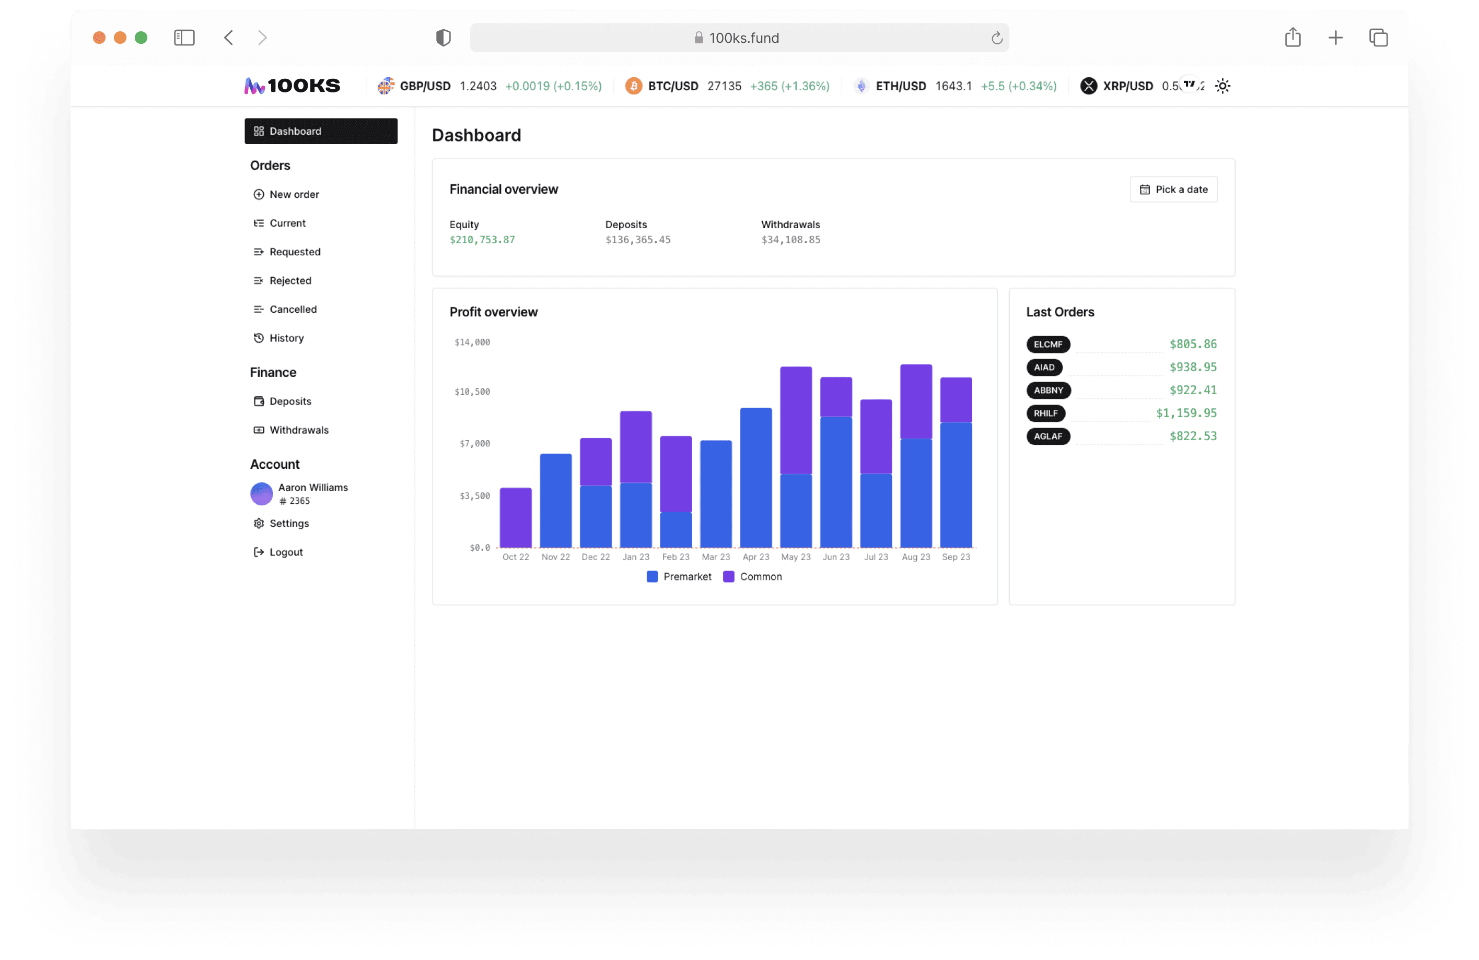Select the Withdrawals card icon

click(259, 430)
